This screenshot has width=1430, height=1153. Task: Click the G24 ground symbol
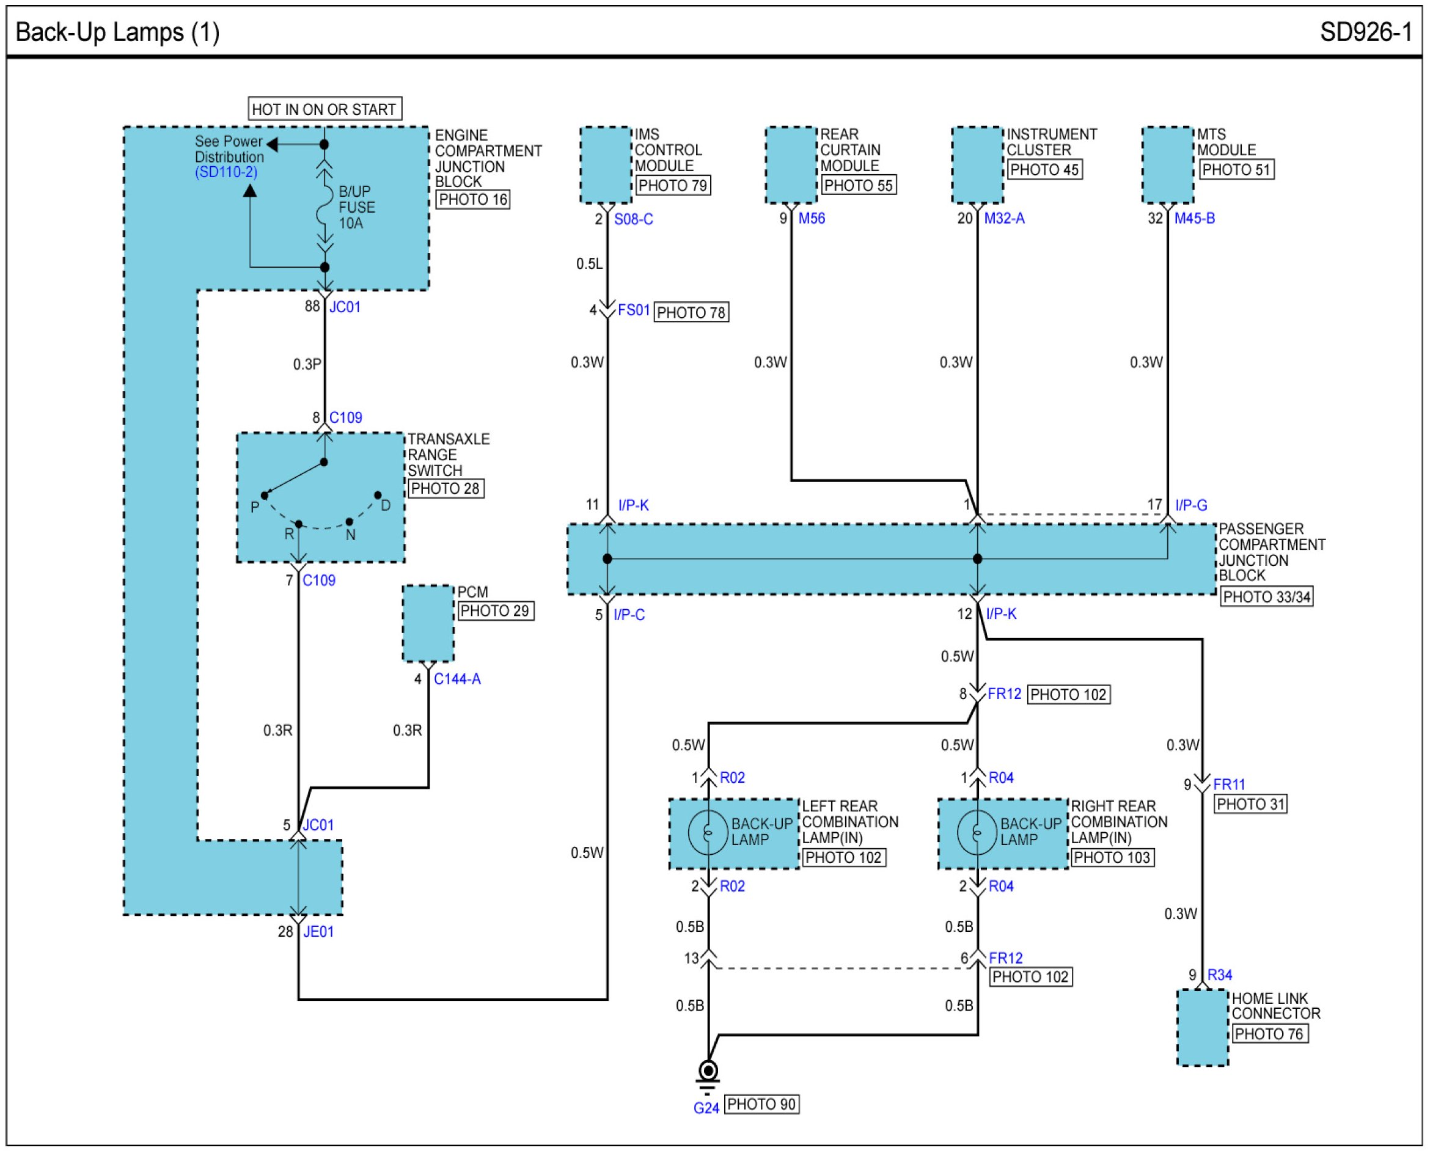pos(708,1071)
